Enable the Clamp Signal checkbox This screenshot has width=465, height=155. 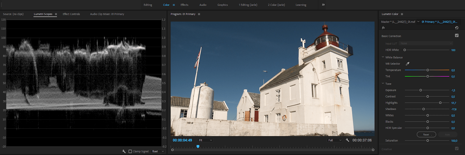pos(130,151)
